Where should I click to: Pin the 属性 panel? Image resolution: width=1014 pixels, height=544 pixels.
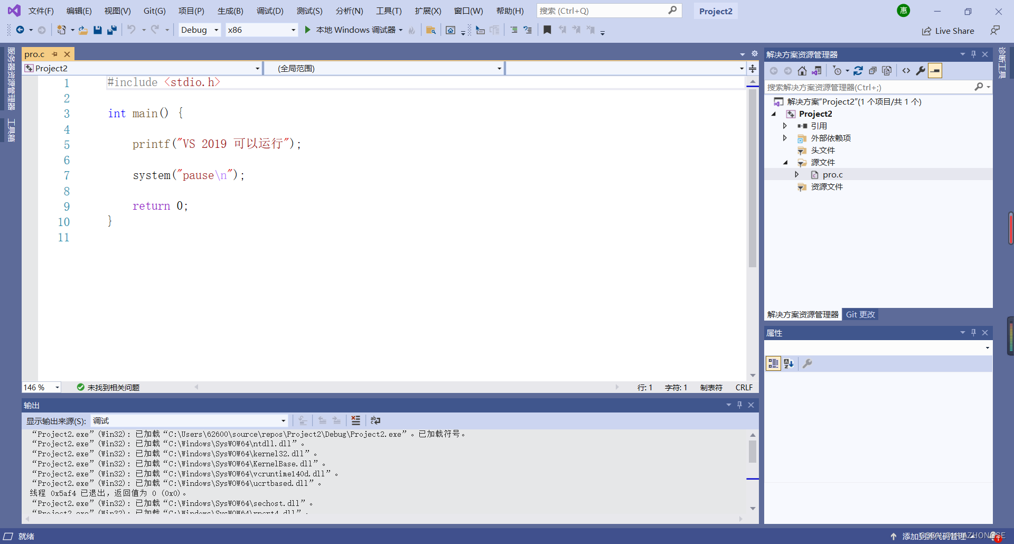coord(973,333)
